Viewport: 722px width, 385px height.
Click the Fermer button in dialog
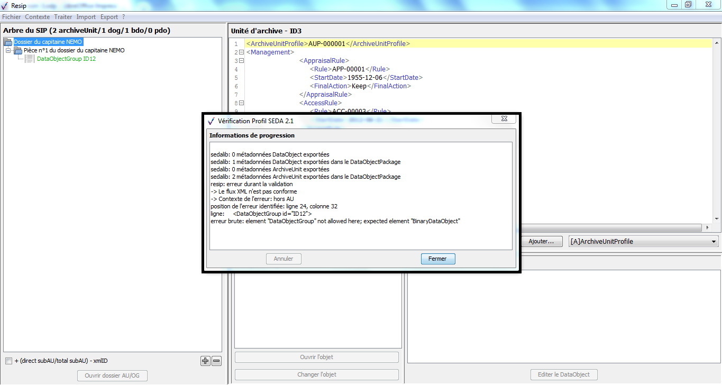[x=437, y=259]
